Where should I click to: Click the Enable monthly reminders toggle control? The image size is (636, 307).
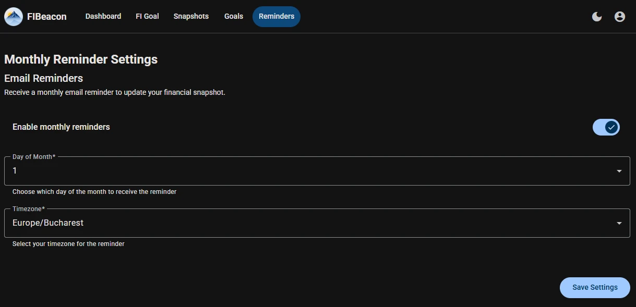[x=606, y=127]
